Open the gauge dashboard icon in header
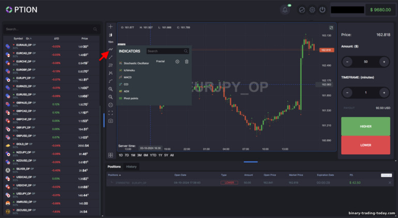Viewport: 398px width, 218px height. pyautogui.click(x=302, y=10)
